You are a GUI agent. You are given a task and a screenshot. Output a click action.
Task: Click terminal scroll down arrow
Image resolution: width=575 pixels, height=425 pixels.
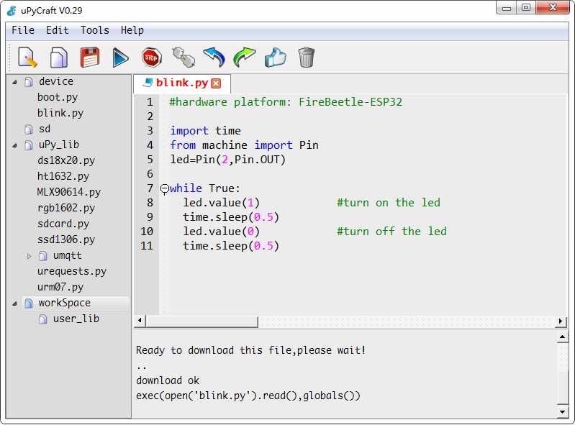[x=562, y=411]
